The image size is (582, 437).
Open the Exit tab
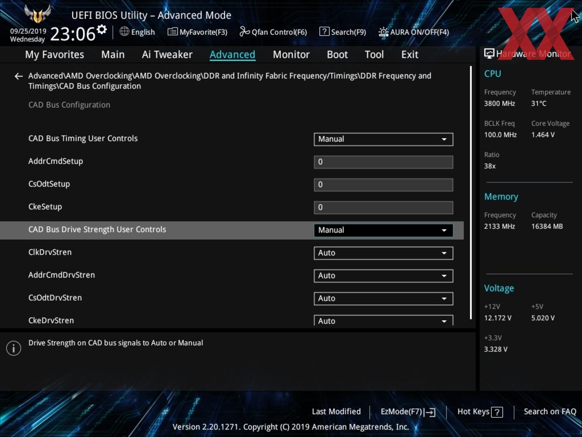[410, 54]
